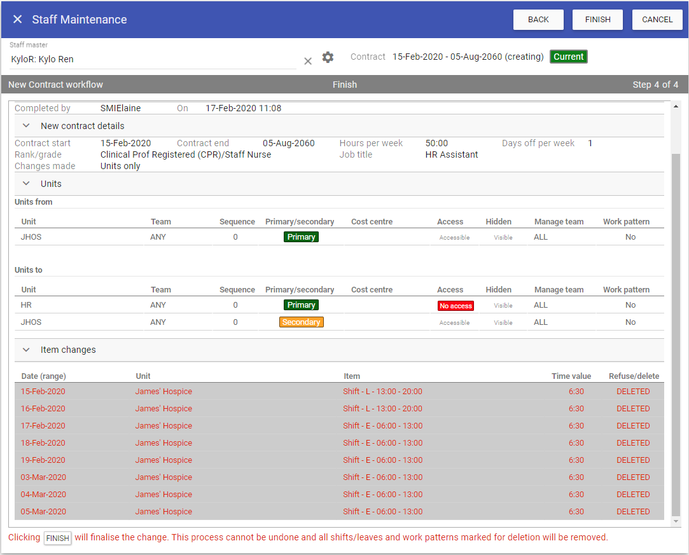Image resolution: width=689 pixels, height=555 pixels.
Task: Close Staff Maintenance with the X icon
Action: pyautogui.click(x=17, y=20)
